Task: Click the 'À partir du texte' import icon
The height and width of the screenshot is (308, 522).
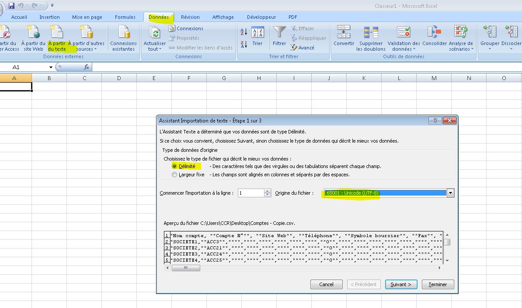Action: coord(57,33)
